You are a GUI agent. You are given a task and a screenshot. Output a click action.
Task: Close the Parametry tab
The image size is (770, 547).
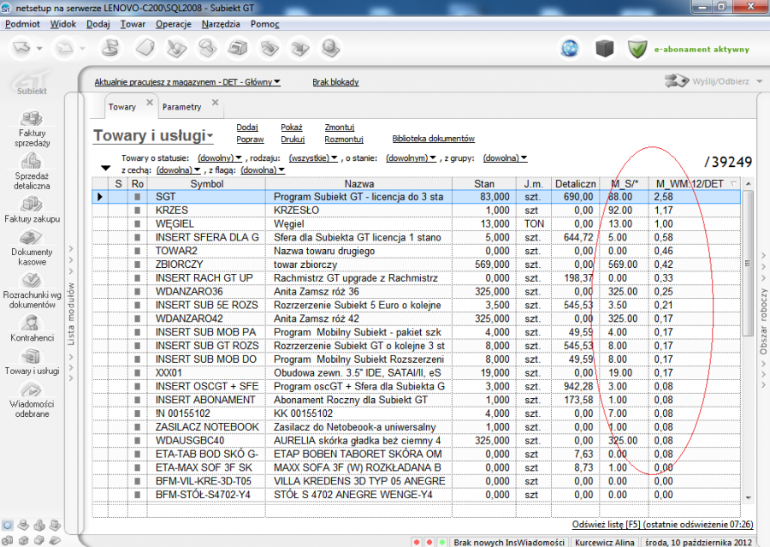tap(215, 103)
